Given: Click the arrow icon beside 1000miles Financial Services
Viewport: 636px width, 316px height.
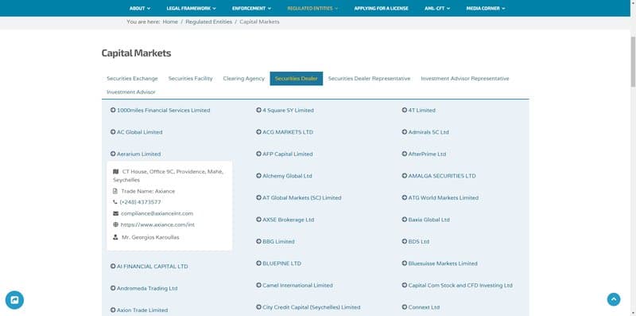Looking at the screenshot, I should click(x=113, y=110).
